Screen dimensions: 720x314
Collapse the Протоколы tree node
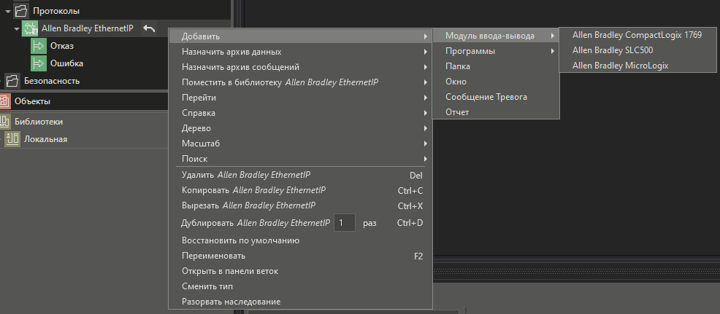point(8,10)
